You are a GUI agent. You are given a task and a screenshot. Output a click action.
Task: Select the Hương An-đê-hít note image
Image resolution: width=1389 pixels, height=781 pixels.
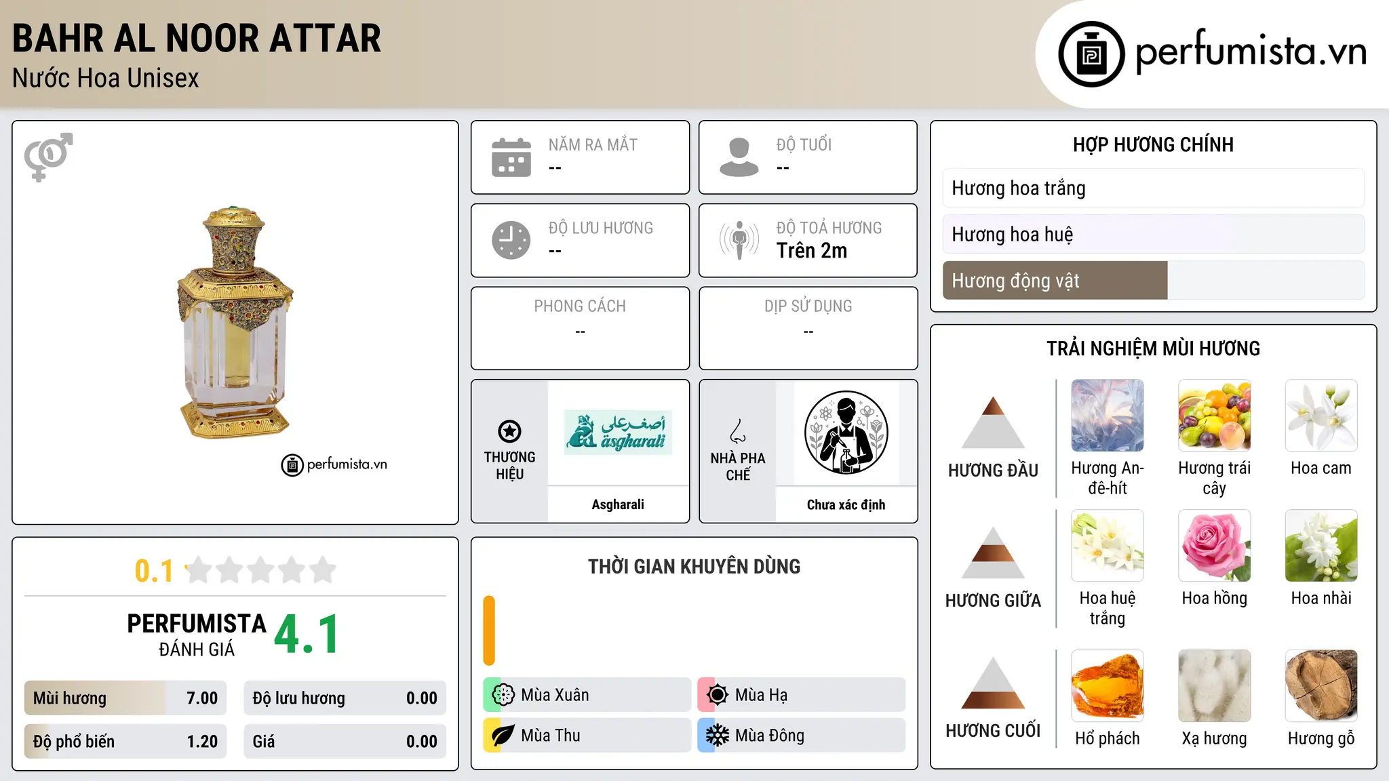(x=1108, y=416)
